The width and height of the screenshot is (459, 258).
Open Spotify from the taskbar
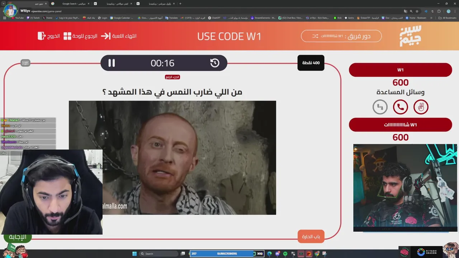[x=285, y=254]
